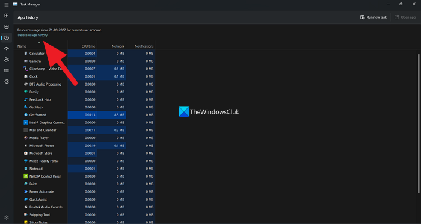The image size is (421, 224).
Task: Click Get Started CPU time 0:03:13
Action: [x=82, y=115]
